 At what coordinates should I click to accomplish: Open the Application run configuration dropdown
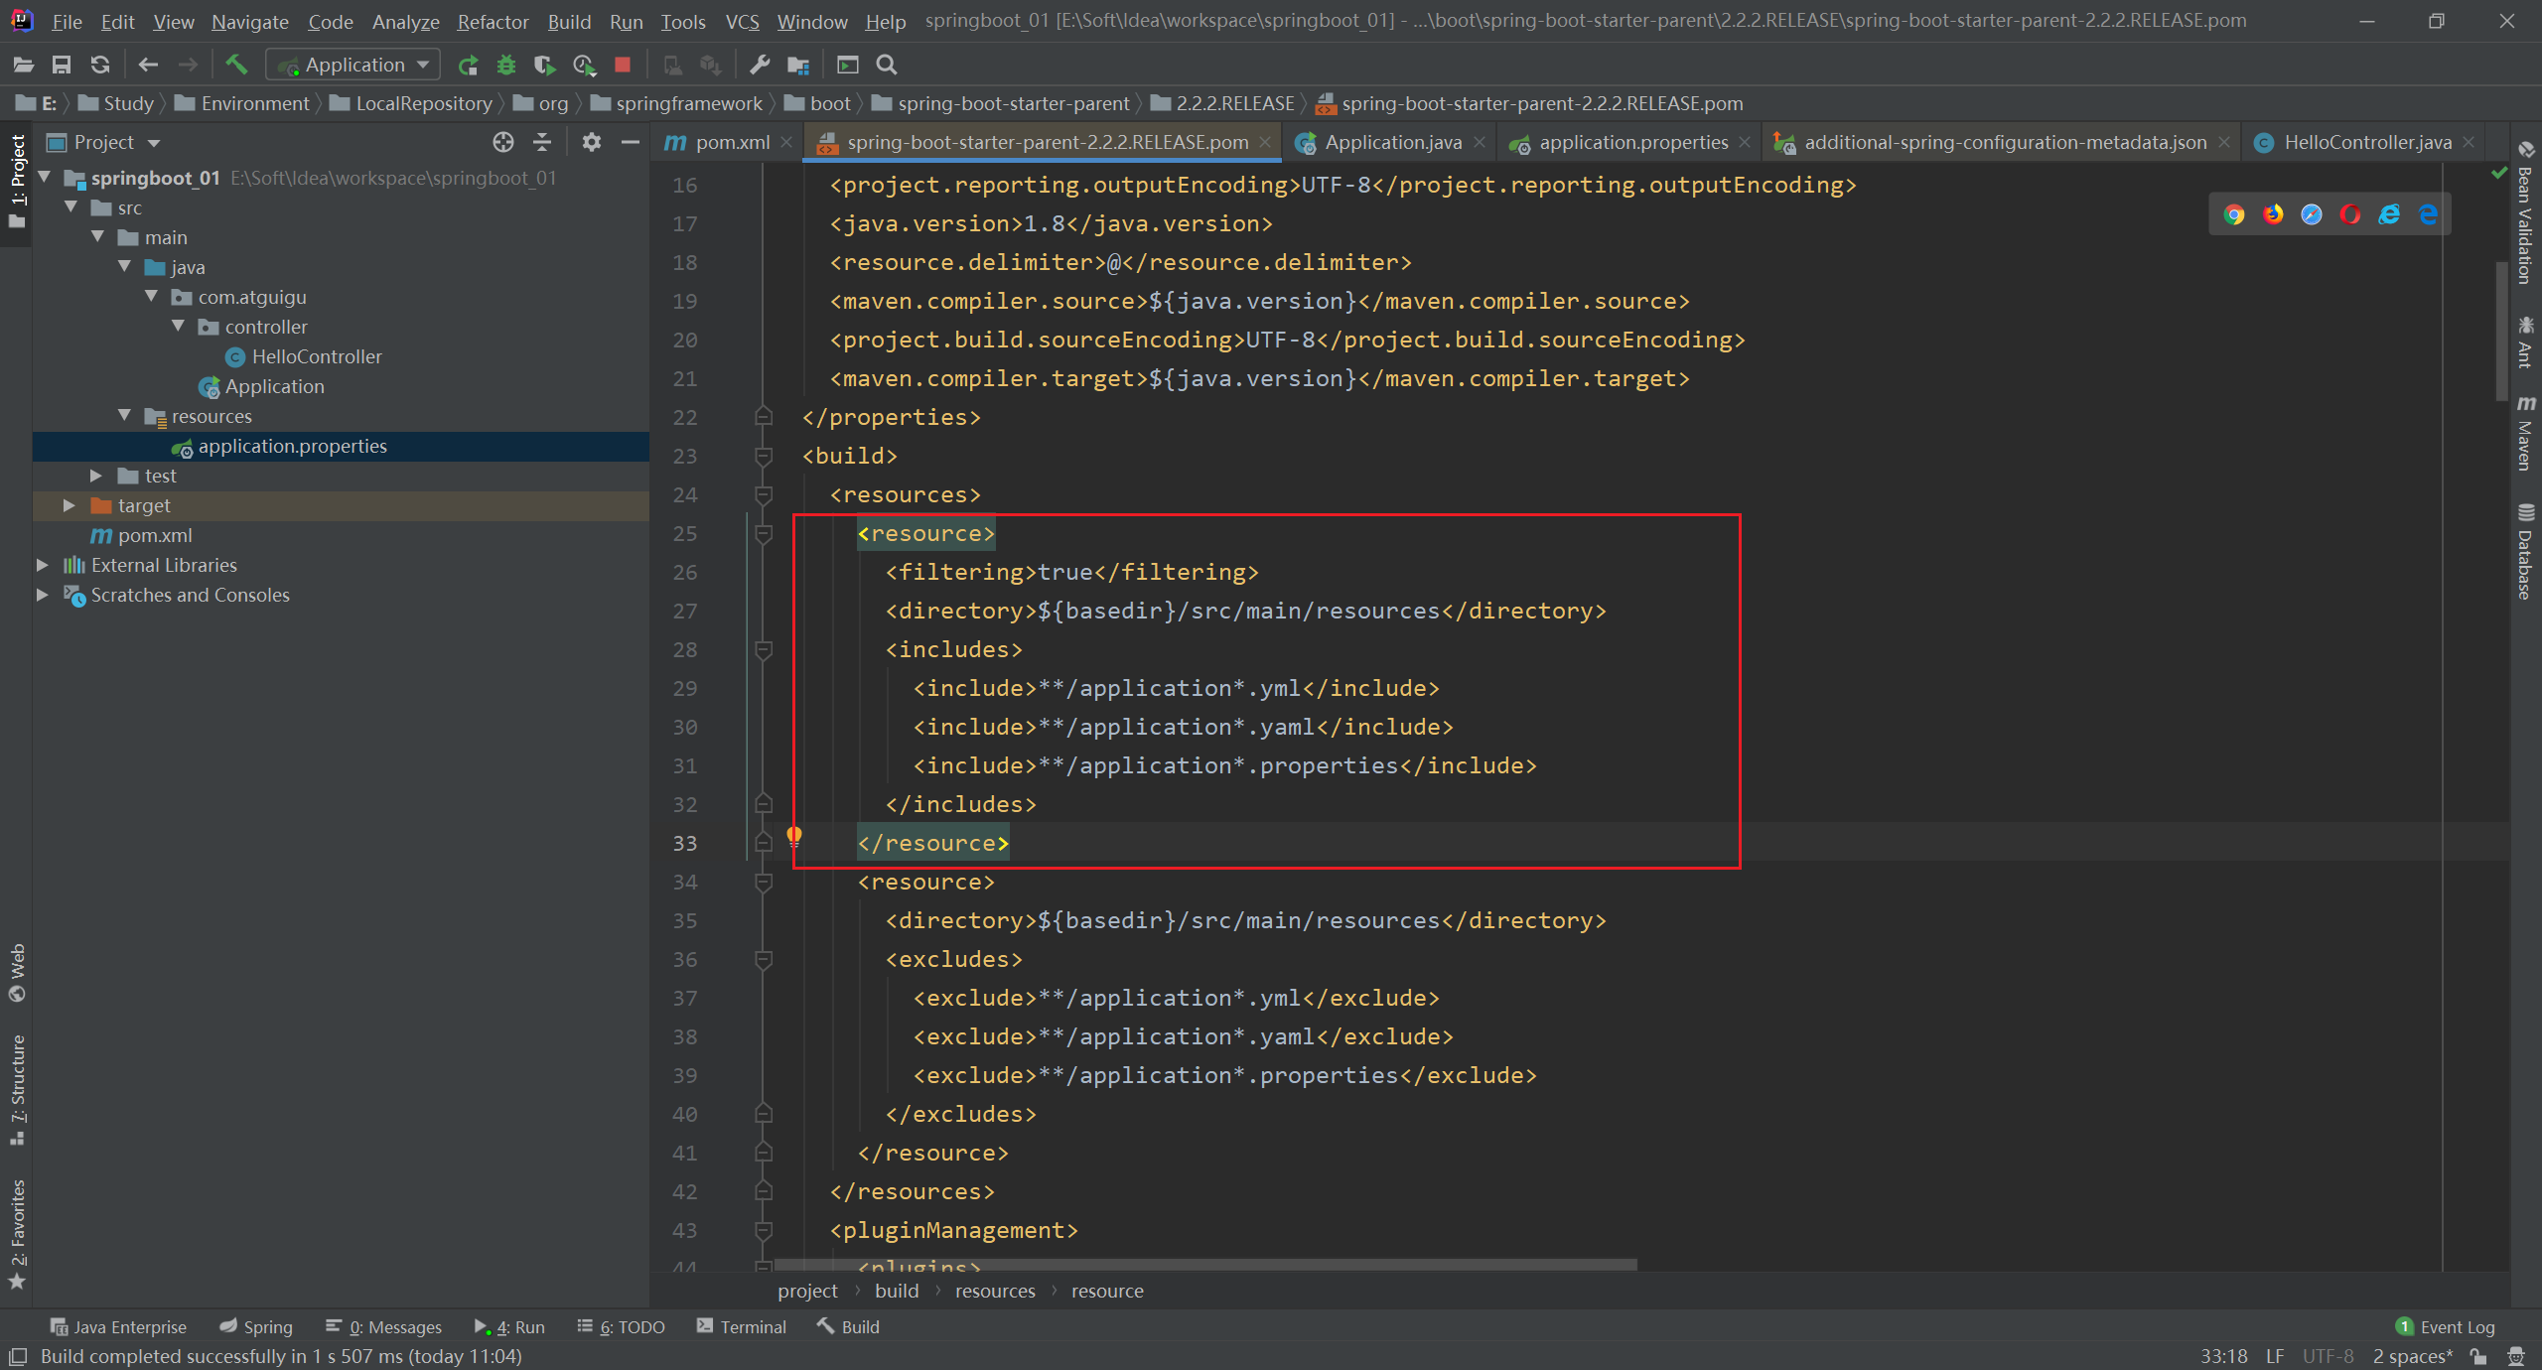coord(353,65)
